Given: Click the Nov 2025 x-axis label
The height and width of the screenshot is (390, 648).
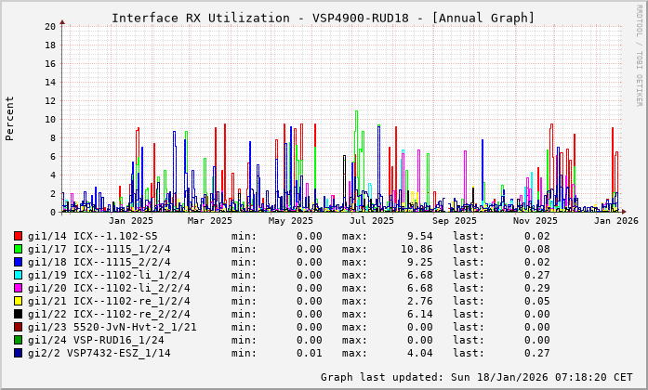Looking at the screenshot, I should (535, 220).
